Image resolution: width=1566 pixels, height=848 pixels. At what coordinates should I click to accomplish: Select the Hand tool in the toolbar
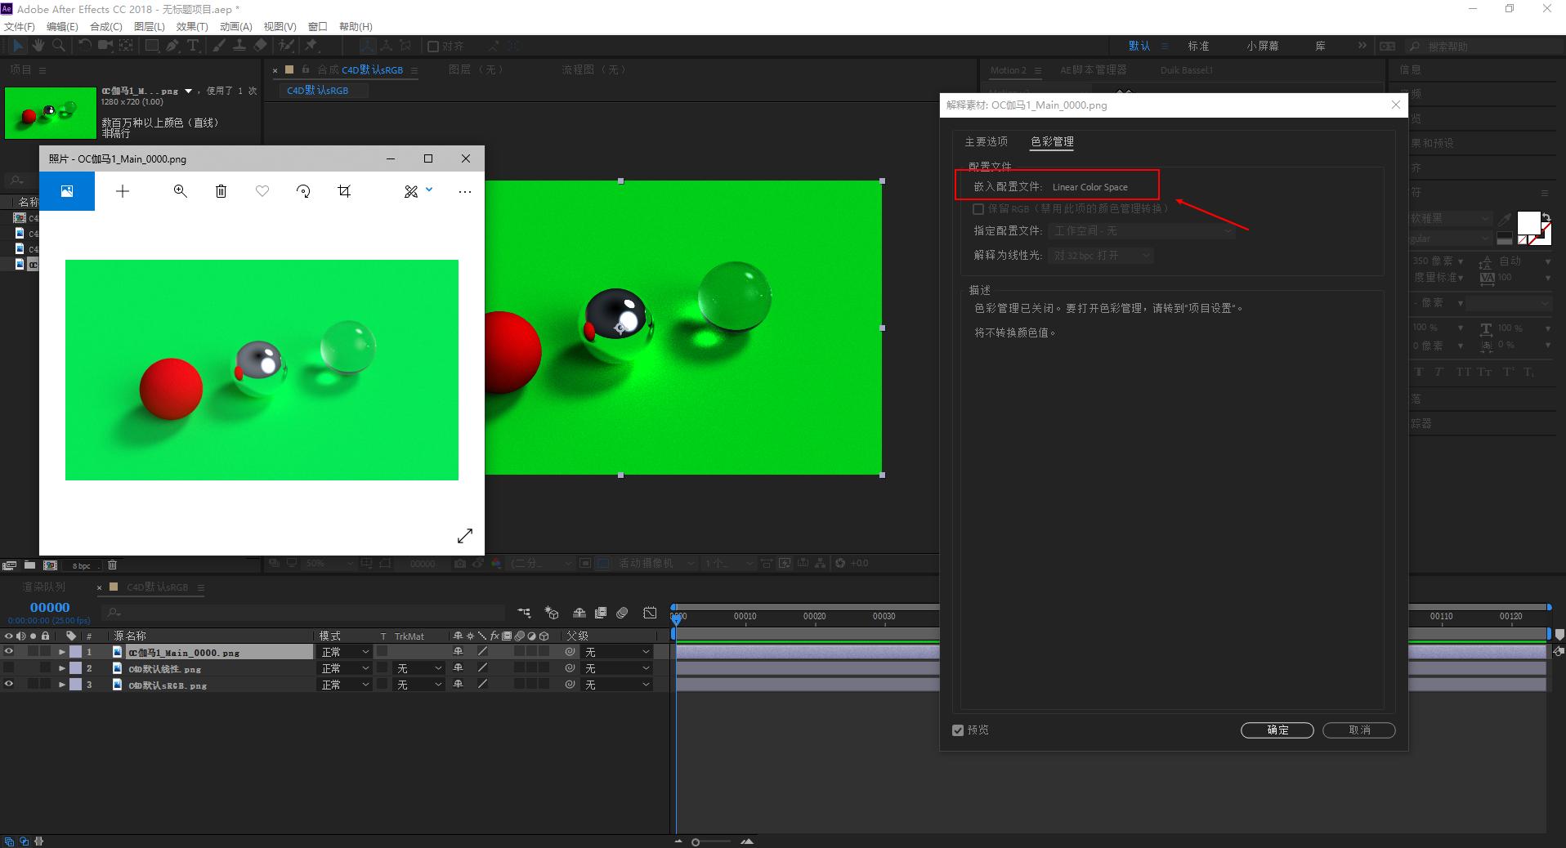(38, 46)
